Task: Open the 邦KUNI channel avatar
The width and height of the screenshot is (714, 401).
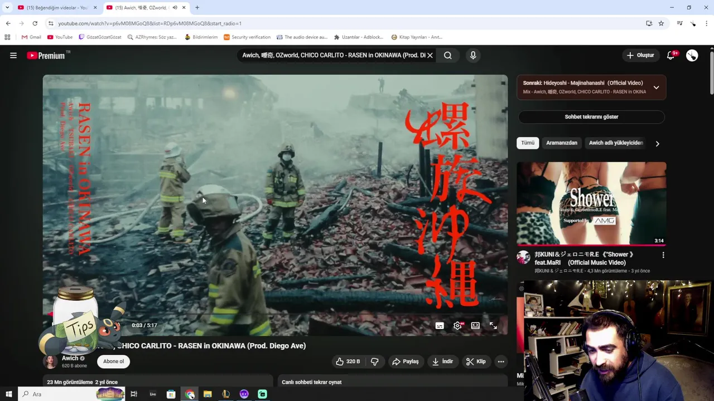Action: 523,257
